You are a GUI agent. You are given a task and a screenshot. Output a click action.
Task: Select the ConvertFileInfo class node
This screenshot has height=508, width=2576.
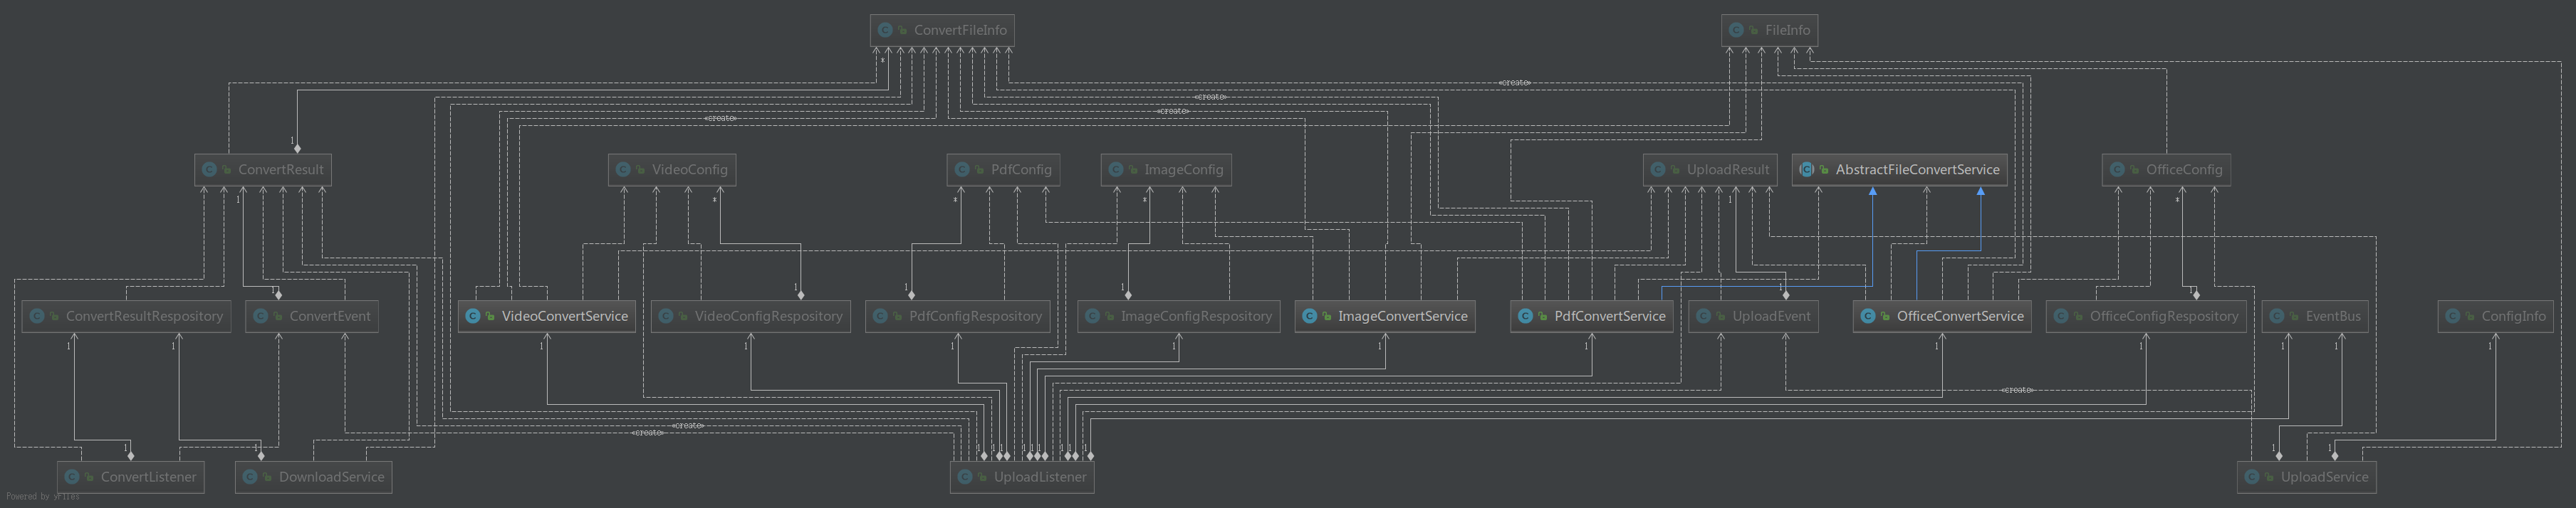(x=943, y=30)
